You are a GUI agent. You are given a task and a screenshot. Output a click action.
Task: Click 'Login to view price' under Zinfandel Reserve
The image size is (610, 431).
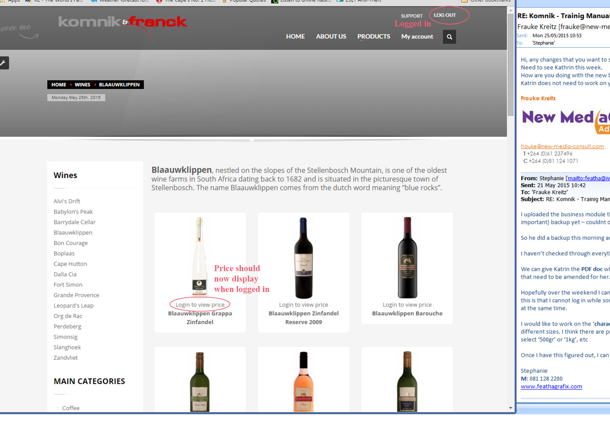point(304,305)
